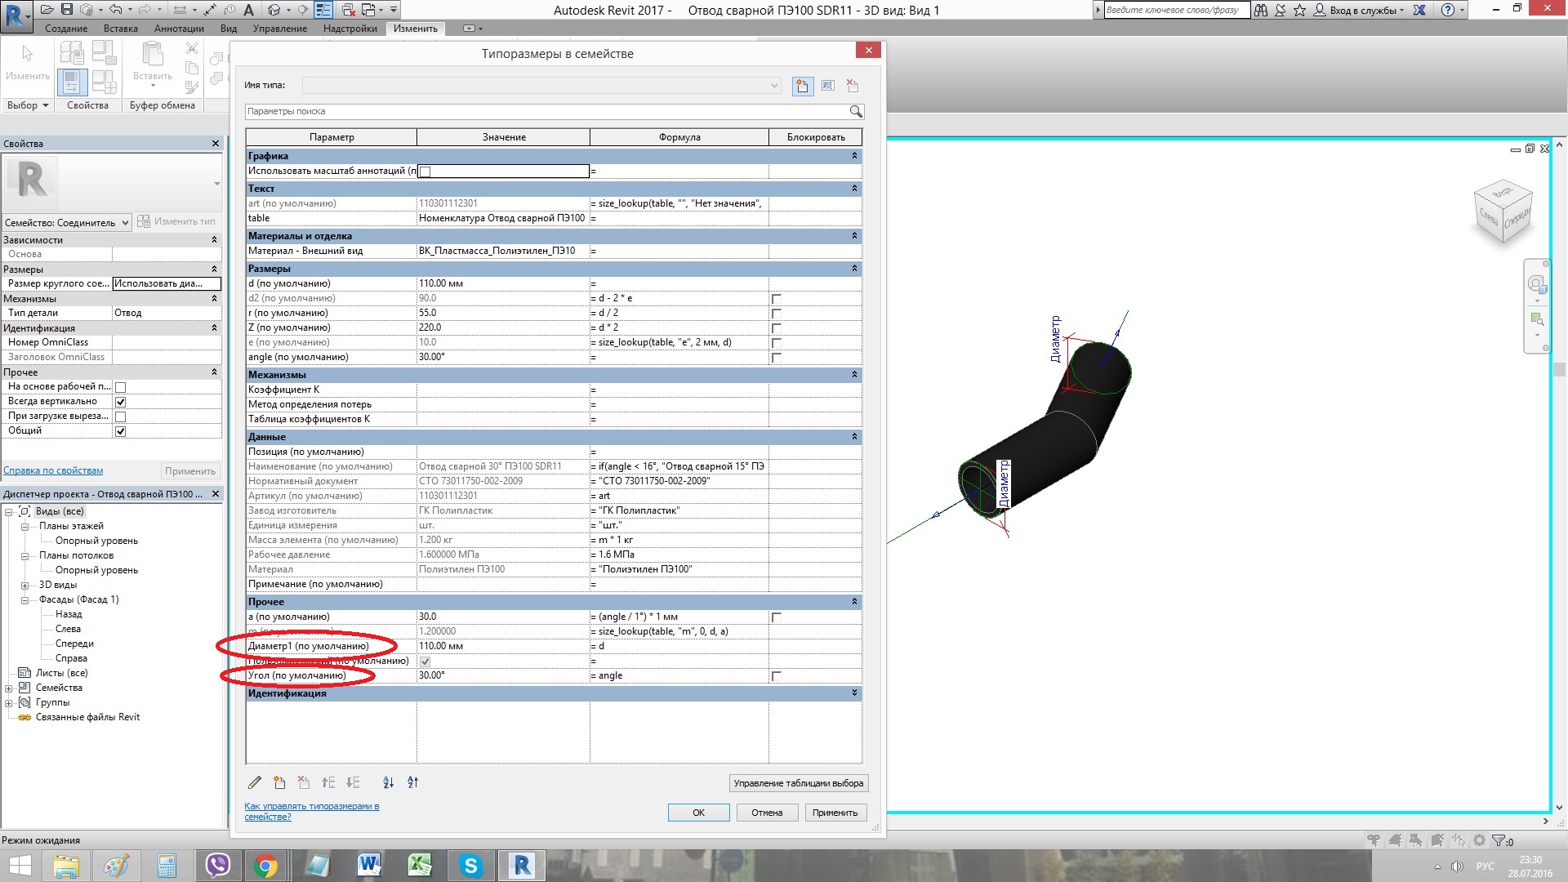Toggle annotation scale checkbox in Графика section

pos(425,171)
